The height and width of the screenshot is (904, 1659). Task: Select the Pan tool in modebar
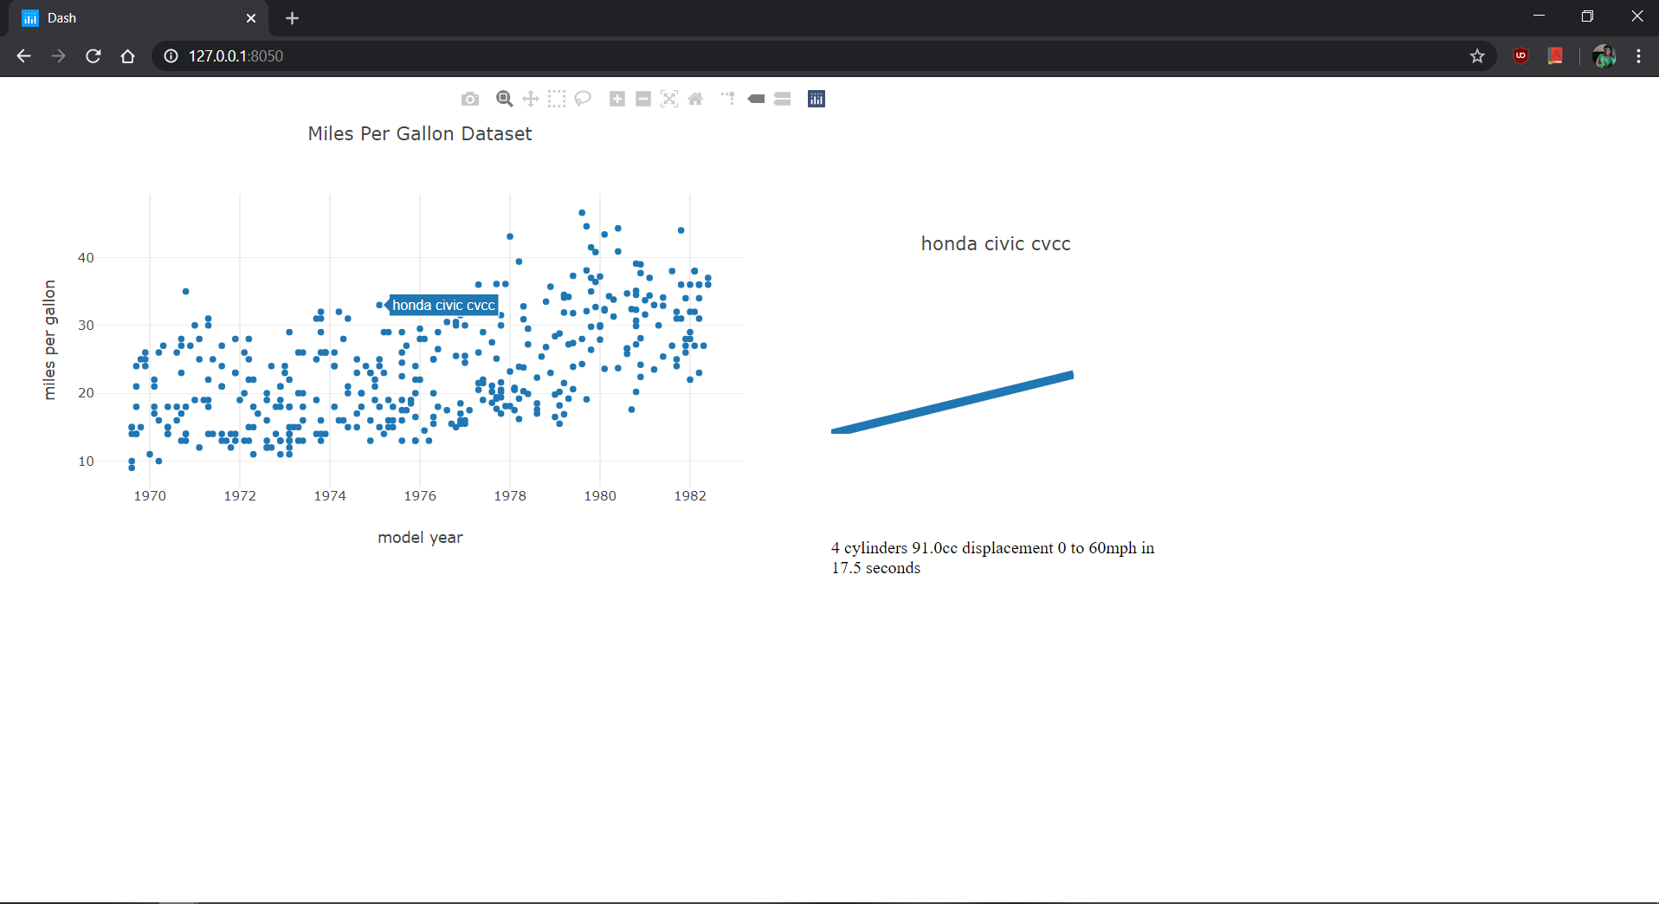[x=531, y=99]
